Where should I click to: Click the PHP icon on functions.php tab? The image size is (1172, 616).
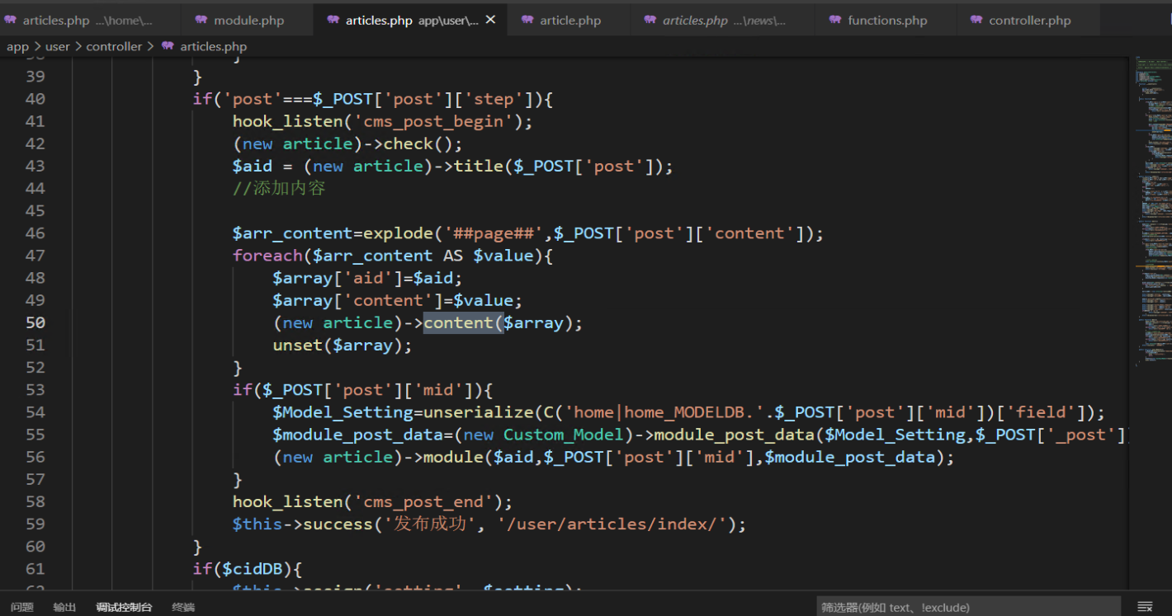pos(835,20)
